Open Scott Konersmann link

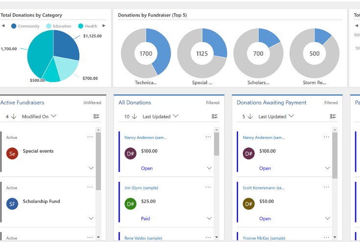point(264,188)
